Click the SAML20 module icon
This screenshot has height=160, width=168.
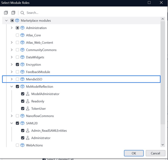[22, 123]
